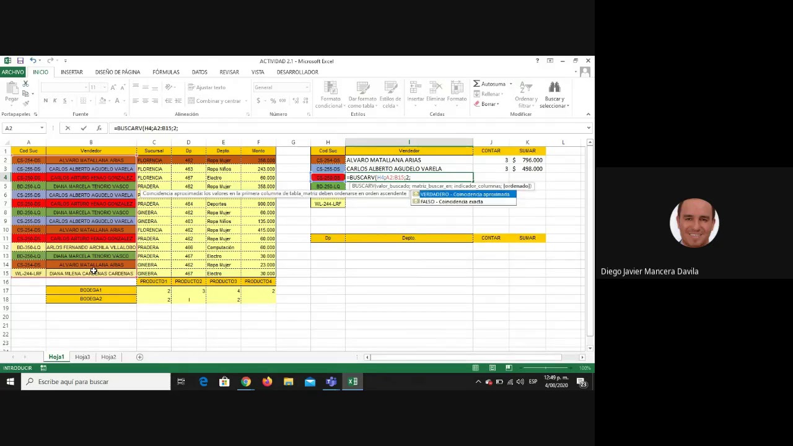Image resolution: width=793 pixels, height=446 pixels.
Task: Open the ARCHIVO tab
Action: [12, 72]
